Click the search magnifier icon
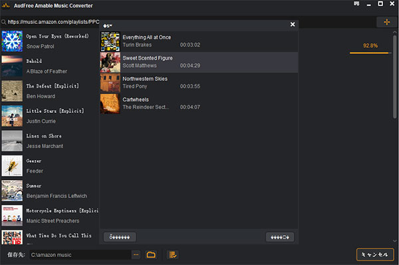Viewport: 399px width, 265px height. (3, 22)
